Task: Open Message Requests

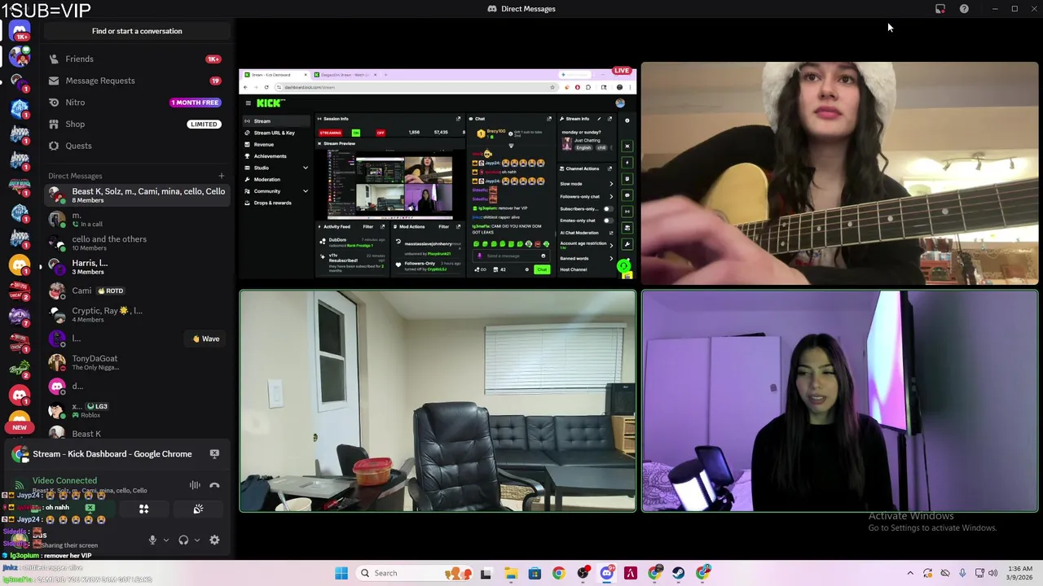Action: [x=136, y=81]
